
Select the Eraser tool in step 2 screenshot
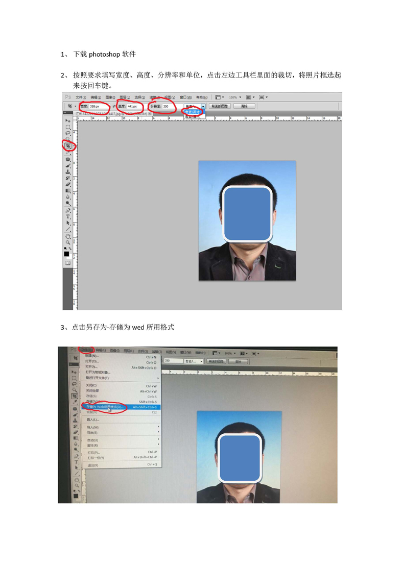click(x=68, y=184)
